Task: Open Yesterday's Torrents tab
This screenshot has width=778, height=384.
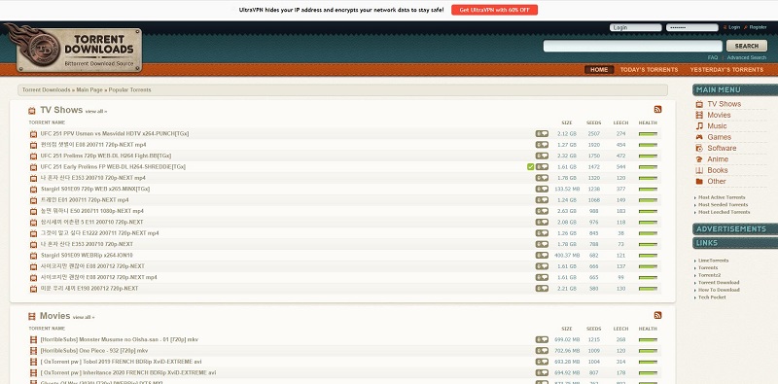Action: tap(726, 70)
